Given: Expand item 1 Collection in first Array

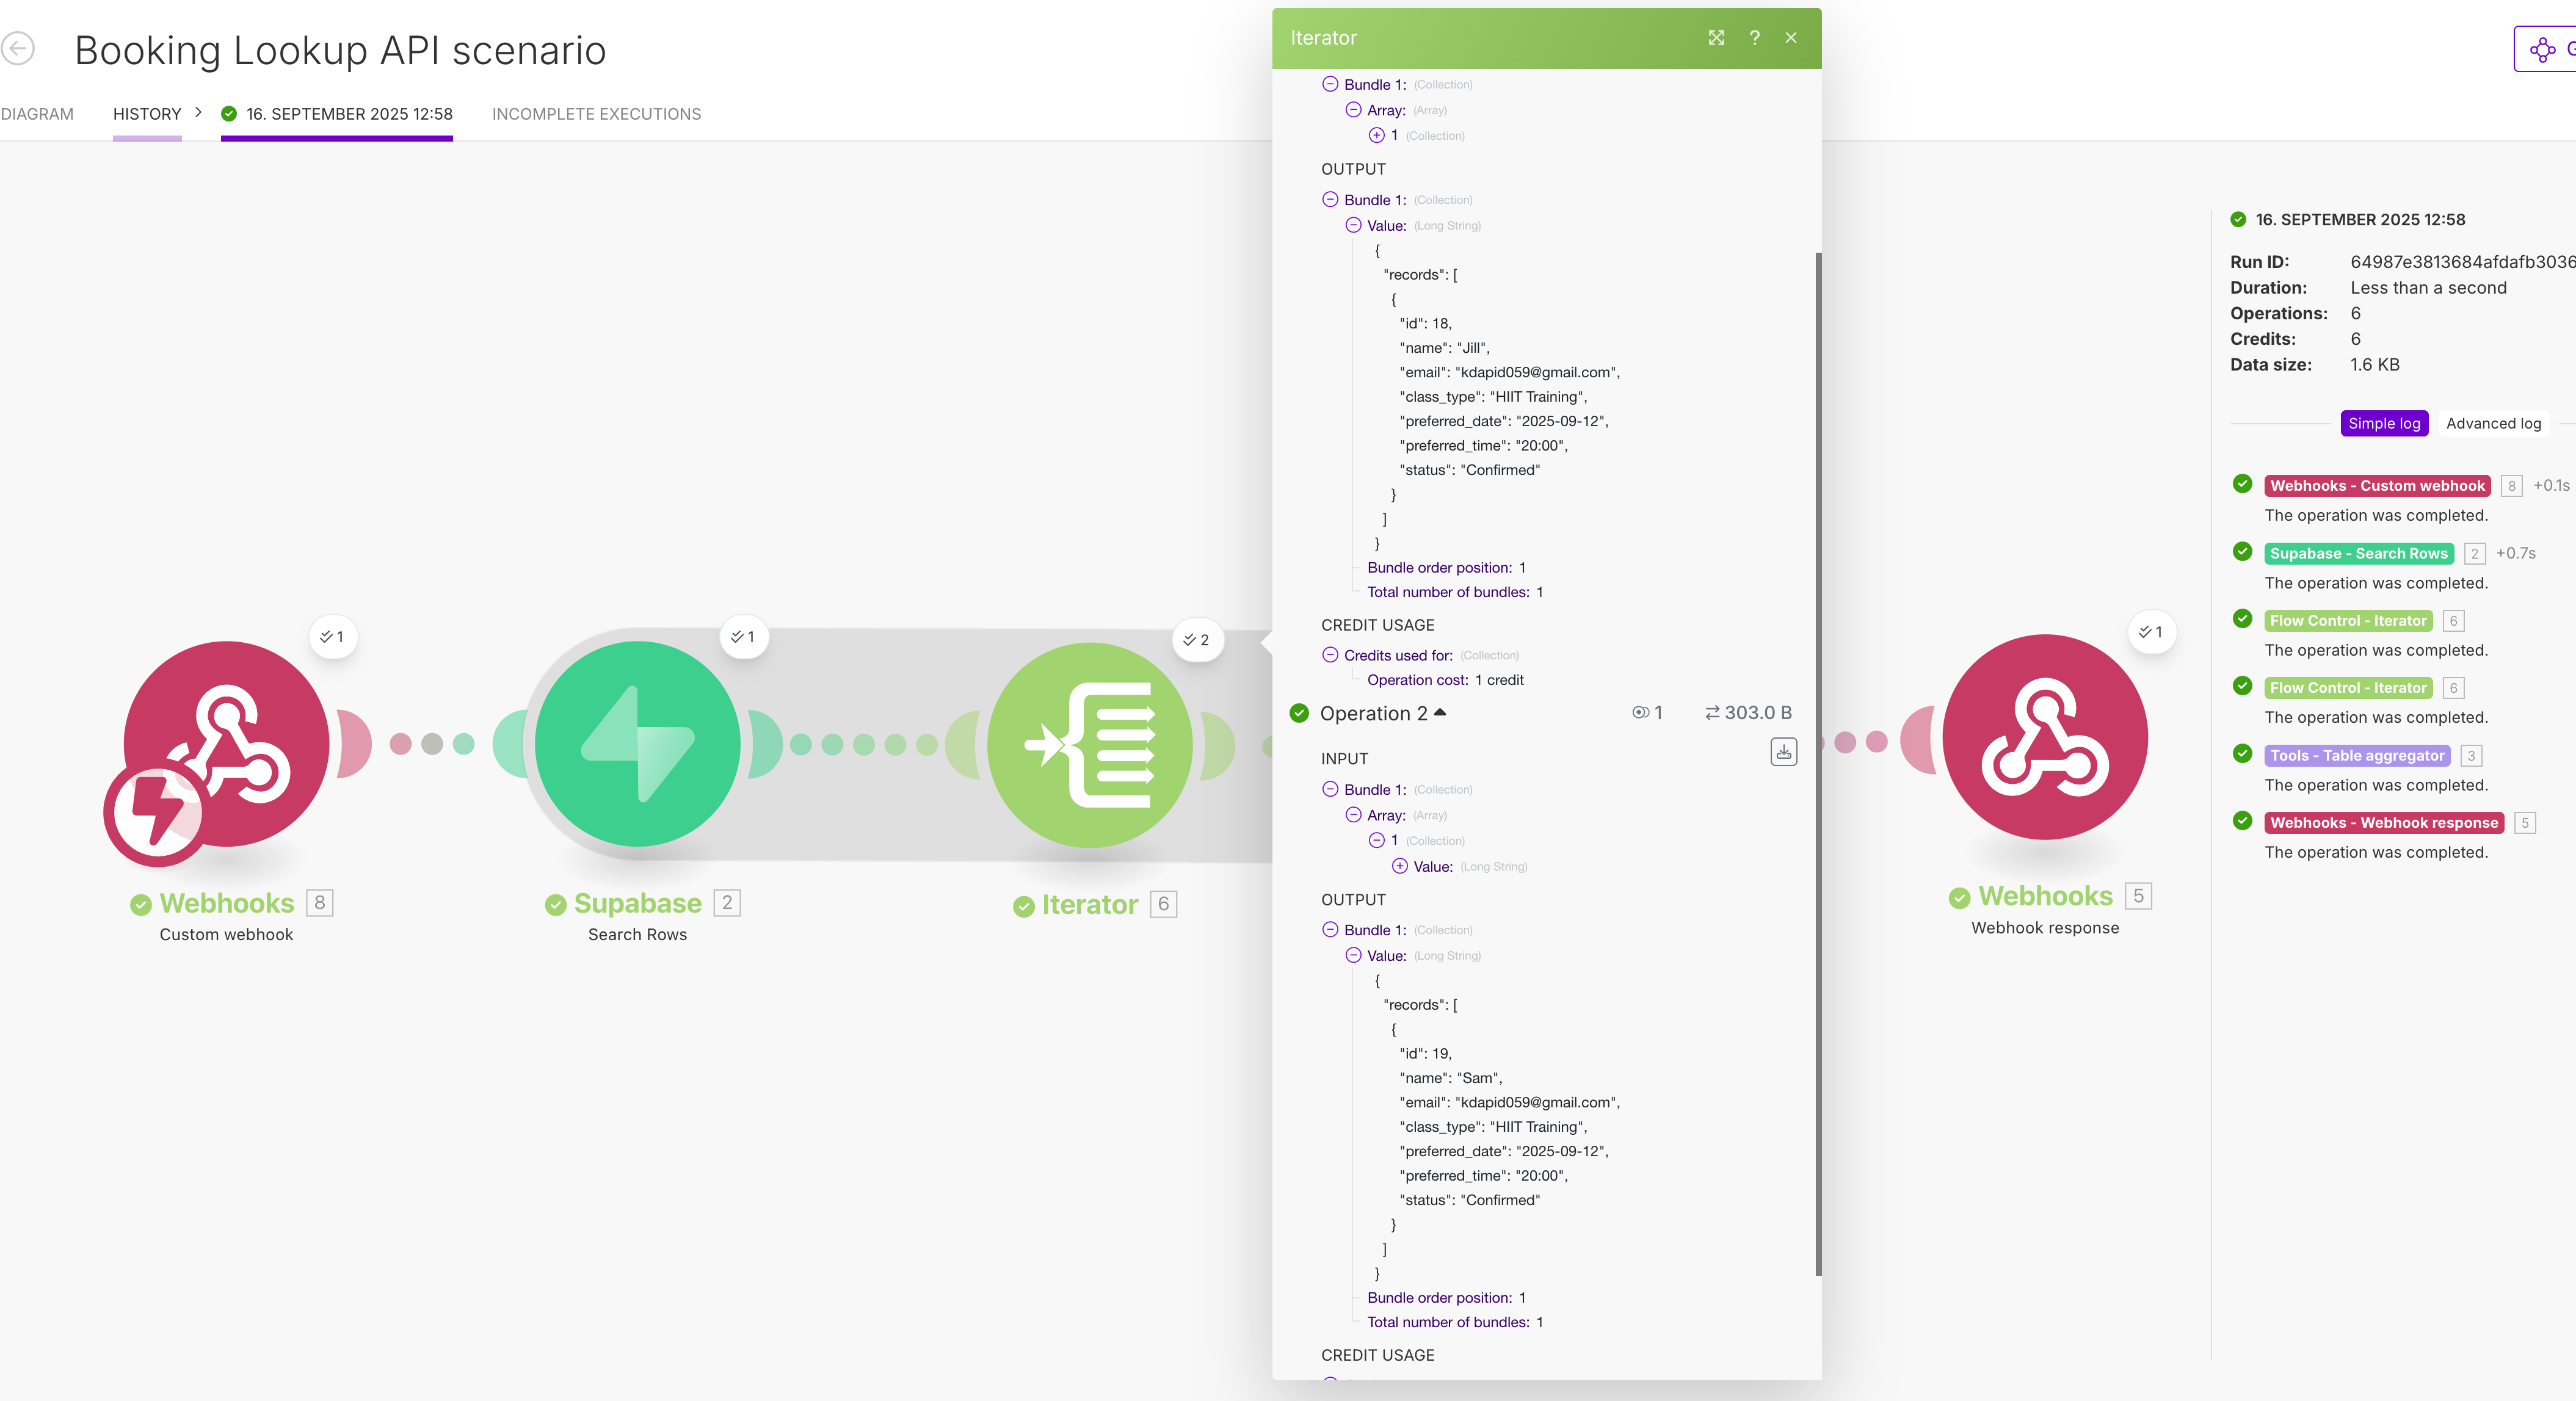Looking at the screenshot, I should tap(1377, 135).
